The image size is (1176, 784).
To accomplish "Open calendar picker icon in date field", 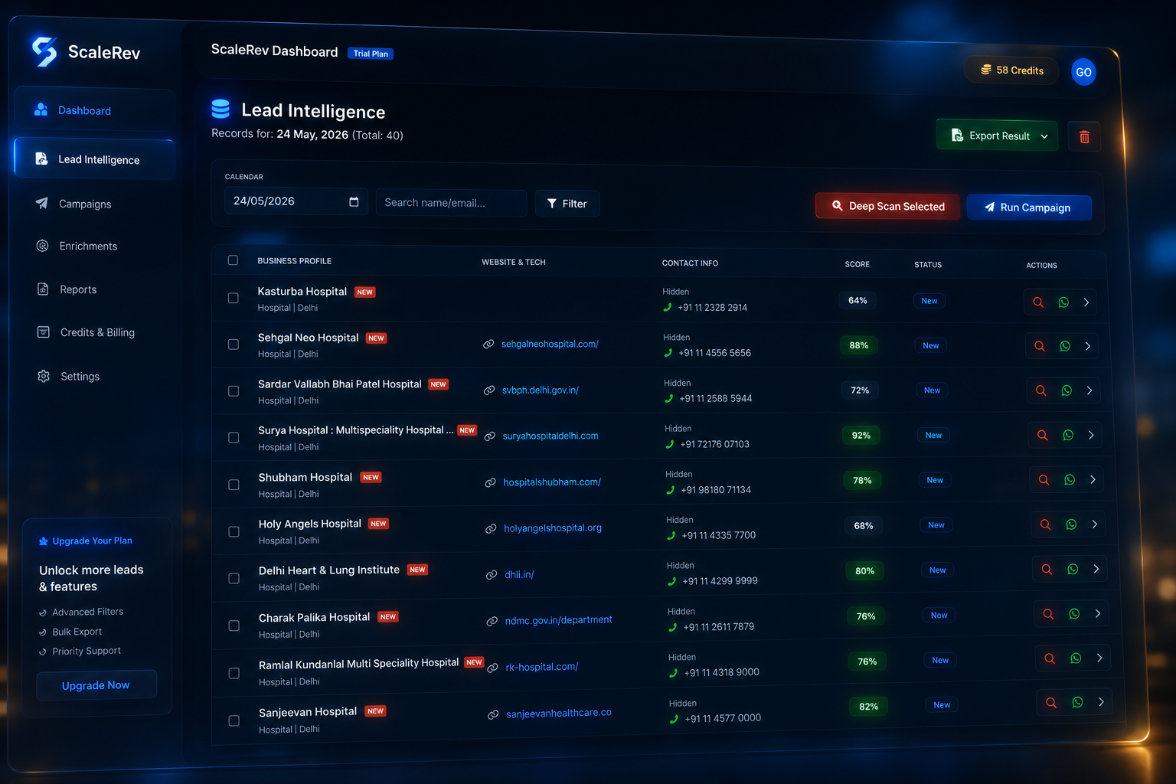I will pyautogui.click(x=354, y=201).
